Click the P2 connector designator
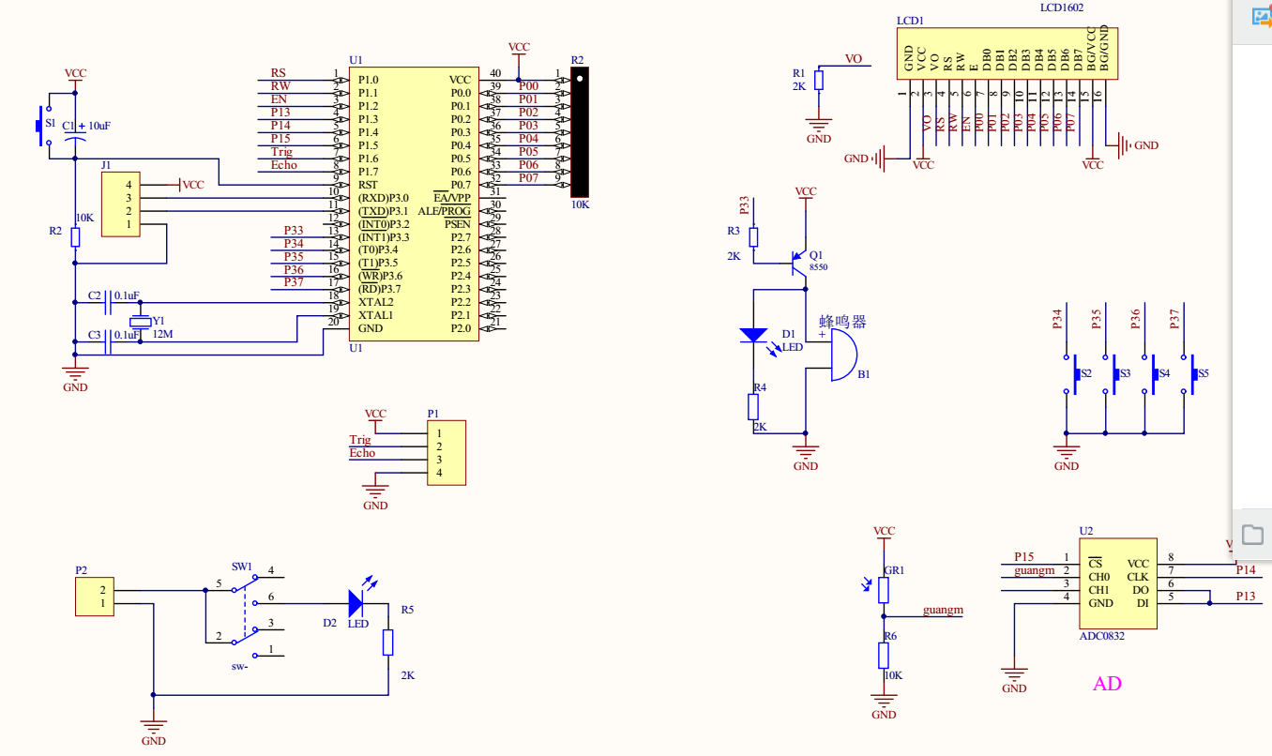Screen dimensions: 1272x756 [x=81, y=569]
